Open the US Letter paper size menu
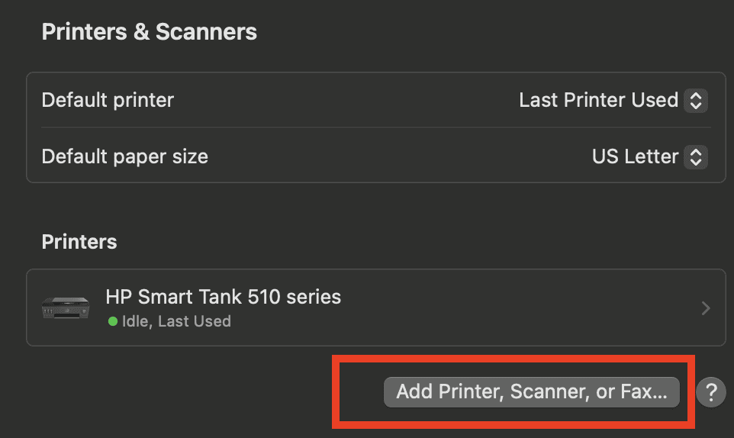734x438 pixels. pos(650,156)
